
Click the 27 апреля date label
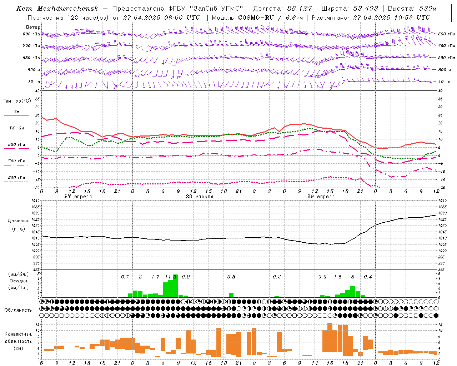click(x=78, y=197)
